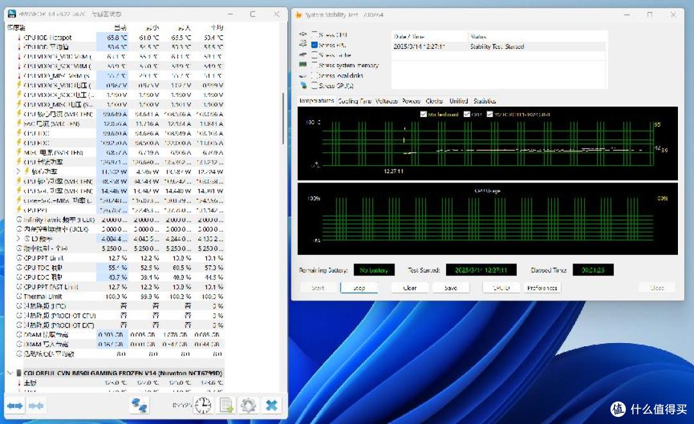Select Stability Test Started log row

click(x=499, y=46)
